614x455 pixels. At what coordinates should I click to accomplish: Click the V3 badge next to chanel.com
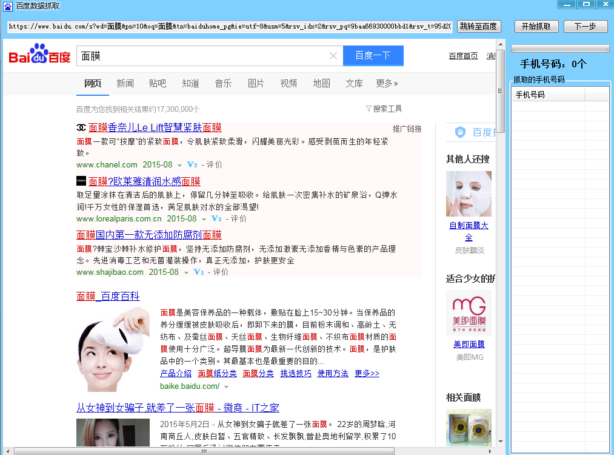click(192, 165)
